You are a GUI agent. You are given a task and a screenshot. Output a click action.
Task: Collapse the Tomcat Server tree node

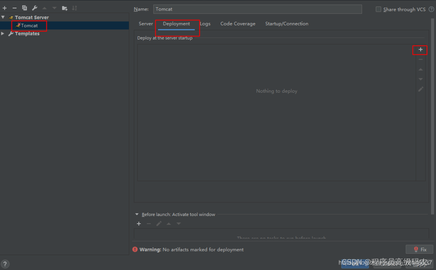coord(3,17)
